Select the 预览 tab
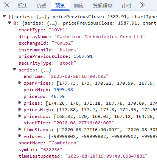The width and height of the screenshot is (157, 161). pyautogui.click(x=60, y=6)
